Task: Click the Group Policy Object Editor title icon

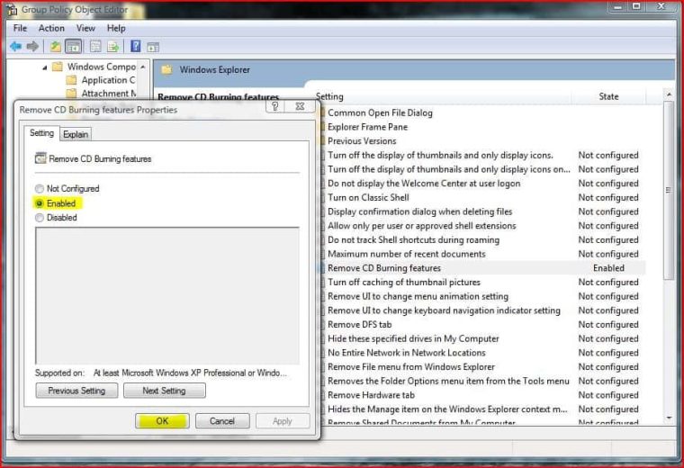Action: point(13,10)
